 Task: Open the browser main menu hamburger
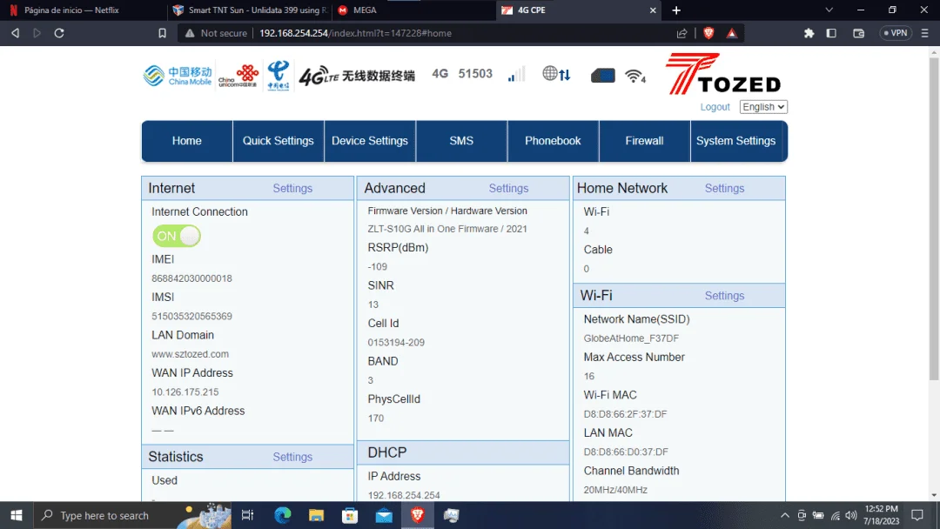pyautogui.click(x=925, y=33)
